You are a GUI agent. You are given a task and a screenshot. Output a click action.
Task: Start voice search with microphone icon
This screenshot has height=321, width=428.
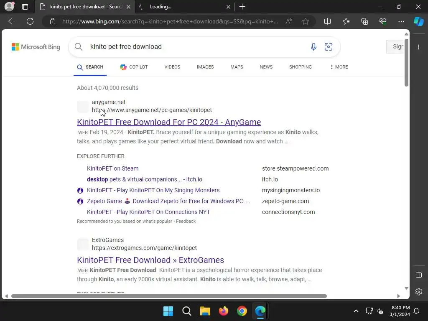(x=313, y=47)
